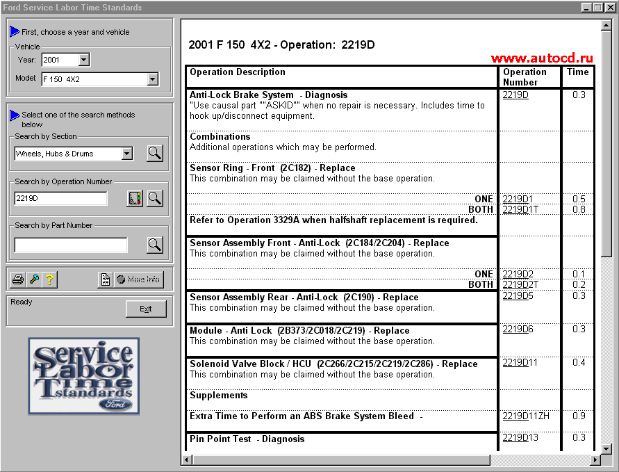Click the horizontal scrollbar left arrow
The height and width of the screenshot is (472, 619).
click(187, 459)
